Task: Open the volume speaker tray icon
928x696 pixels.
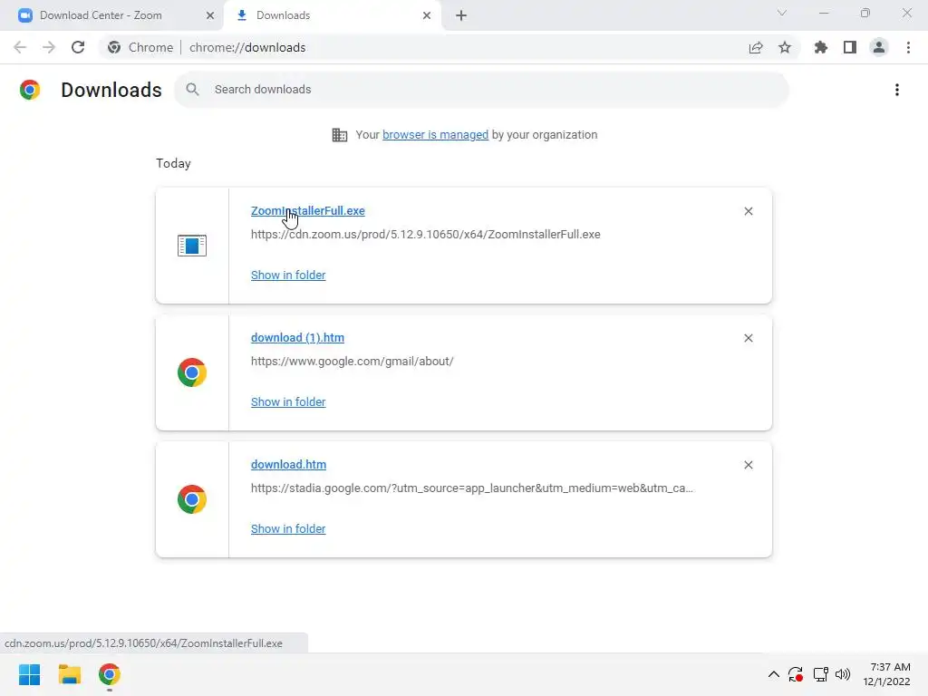Action: tap(843, 674)
